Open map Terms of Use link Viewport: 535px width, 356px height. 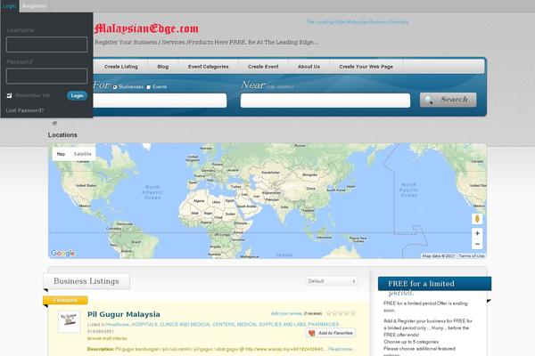[x=471, y=255]
